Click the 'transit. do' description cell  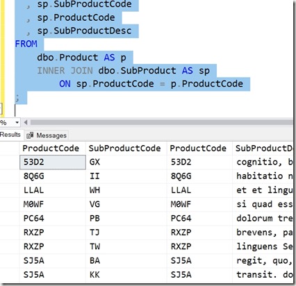pos(263,275)
